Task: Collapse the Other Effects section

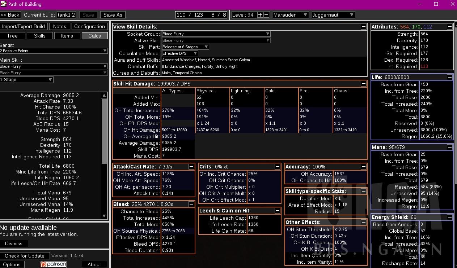Action: (363, 222)
